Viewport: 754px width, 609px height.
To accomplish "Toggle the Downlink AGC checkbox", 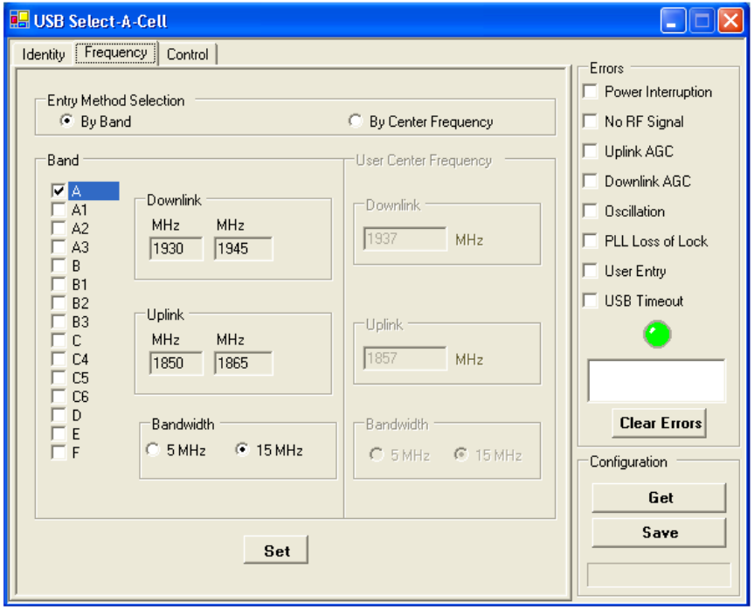I will click(590, 181).
